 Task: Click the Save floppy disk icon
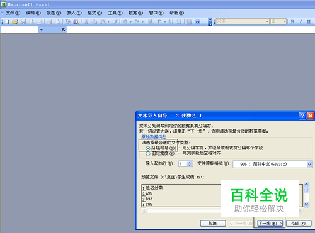pos(23,22)
